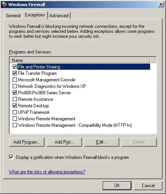Cancel the Windows Firewall dialog
This screenshot has width=166, height=194.
(x=148, y=186)
